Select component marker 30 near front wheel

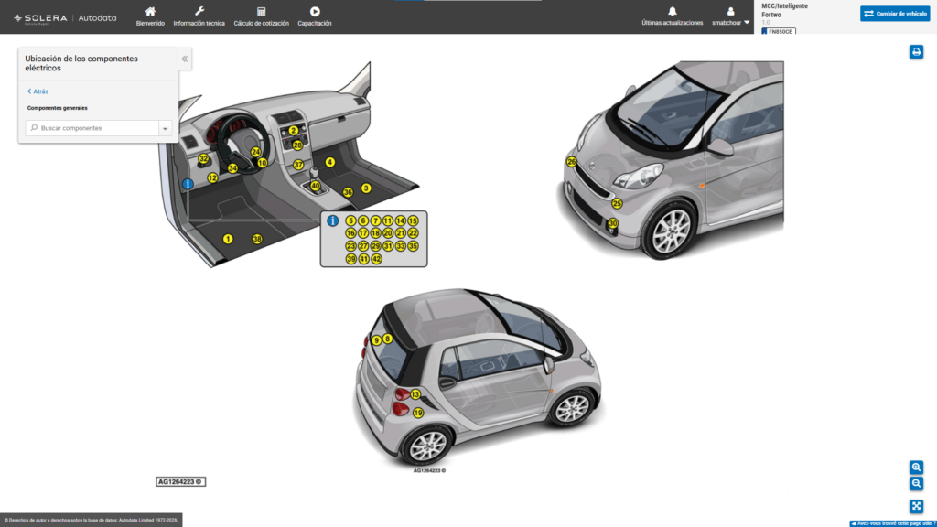tap(612, 223)
